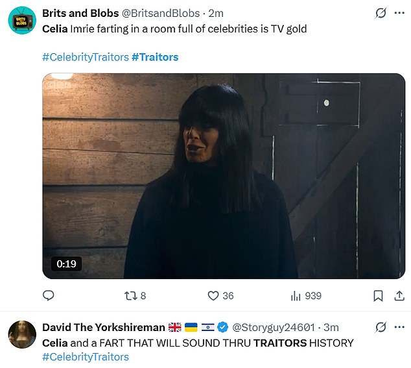
Task: Share the Brits and Blobs tweet
Action: (x=399, y=295)
